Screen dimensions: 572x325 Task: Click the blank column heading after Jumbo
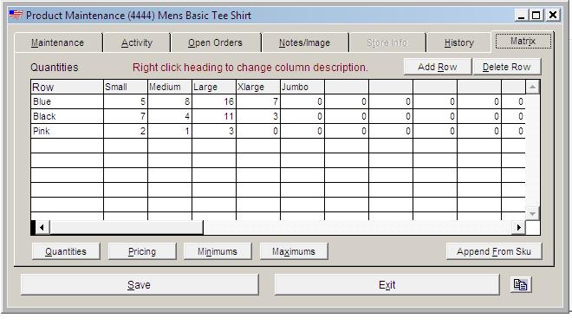tap(347, 87)
